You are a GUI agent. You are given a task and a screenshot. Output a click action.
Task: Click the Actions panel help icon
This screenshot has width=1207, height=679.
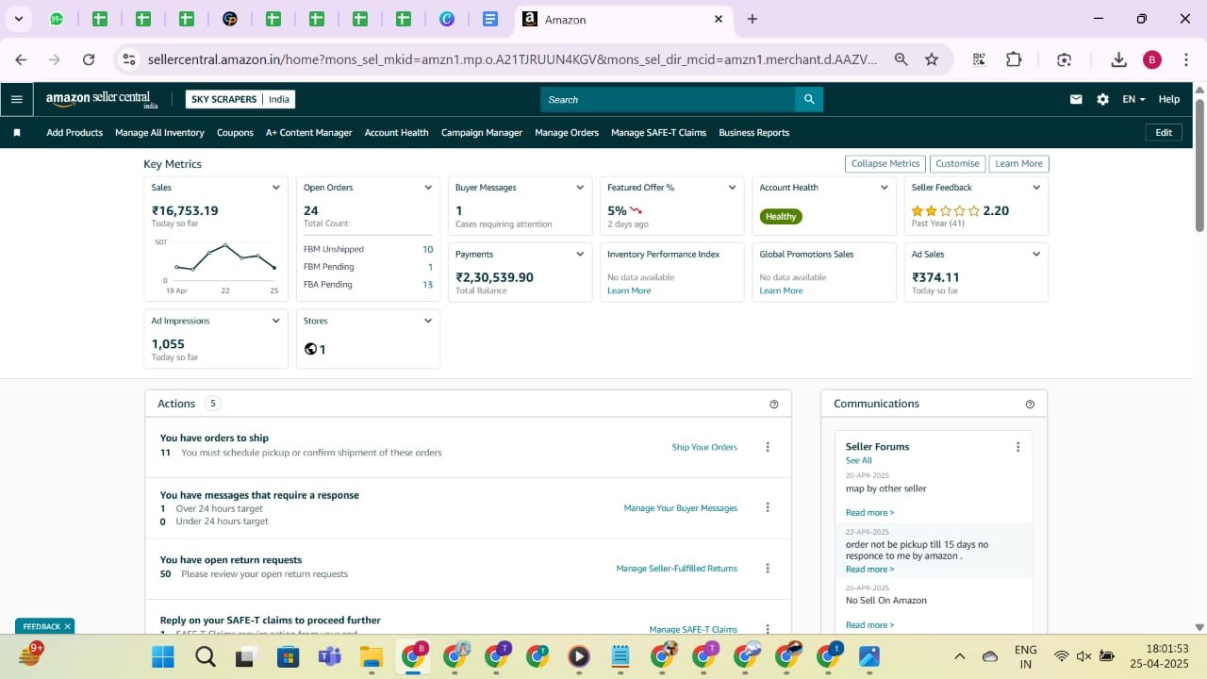click(x=774, y=405)
